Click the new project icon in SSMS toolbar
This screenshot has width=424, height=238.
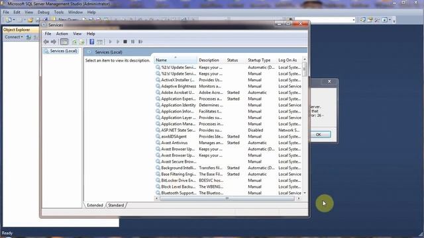point(9,20)
